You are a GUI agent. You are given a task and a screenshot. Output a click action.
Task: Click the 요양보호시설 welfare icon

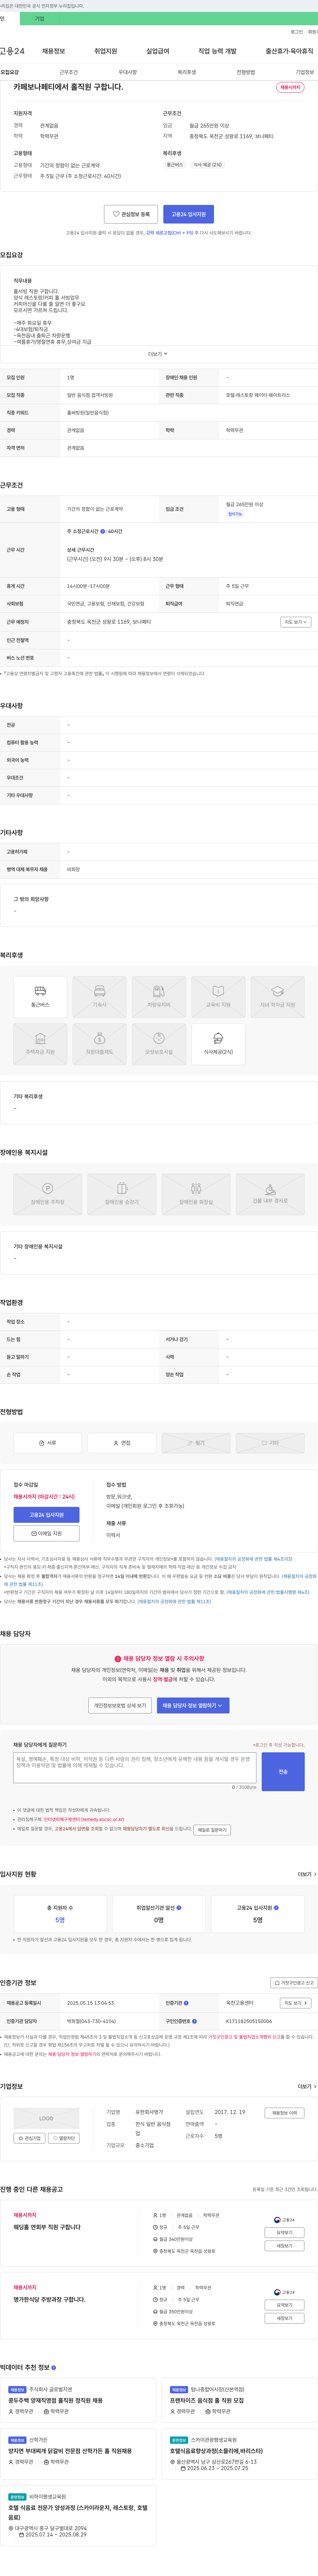158,1044
